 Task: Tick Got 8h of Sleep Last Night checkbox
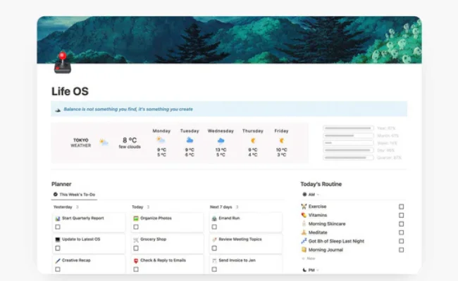(x=401, y=241)
